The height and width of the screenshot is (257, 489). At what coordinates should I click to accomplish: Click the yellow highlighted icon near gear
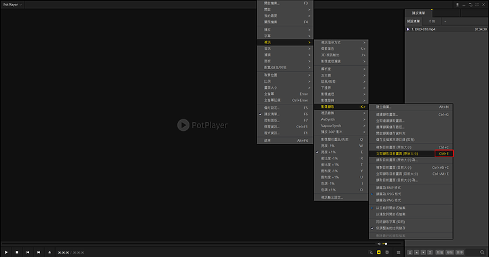point(378,252)
